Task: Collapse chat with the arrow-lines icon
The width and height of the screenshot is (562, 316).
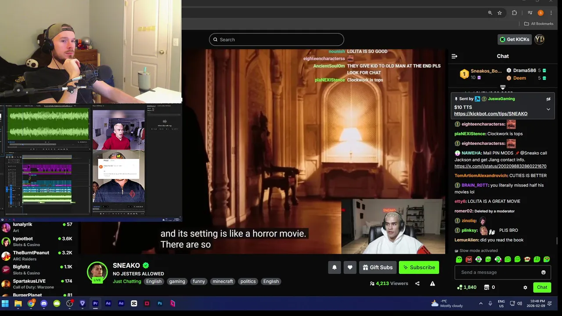Action: tap(454, 56)
